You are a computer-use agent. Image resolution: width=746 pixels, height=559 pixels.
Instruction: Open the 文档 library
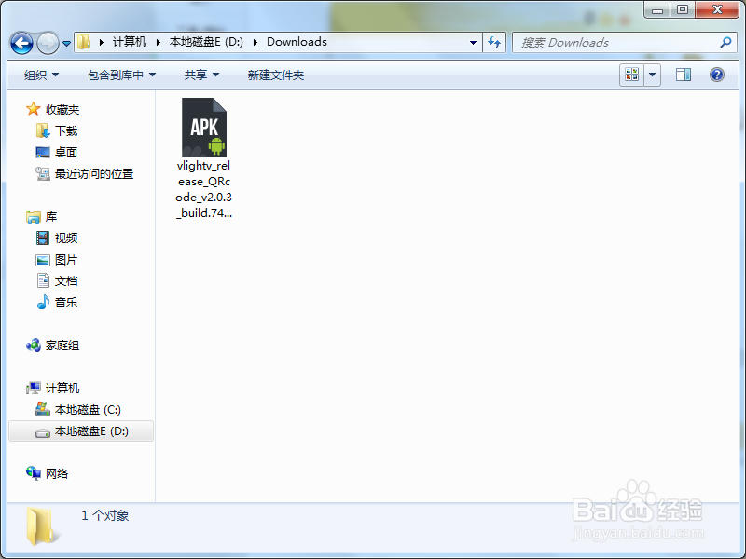(x=65, y=280)
